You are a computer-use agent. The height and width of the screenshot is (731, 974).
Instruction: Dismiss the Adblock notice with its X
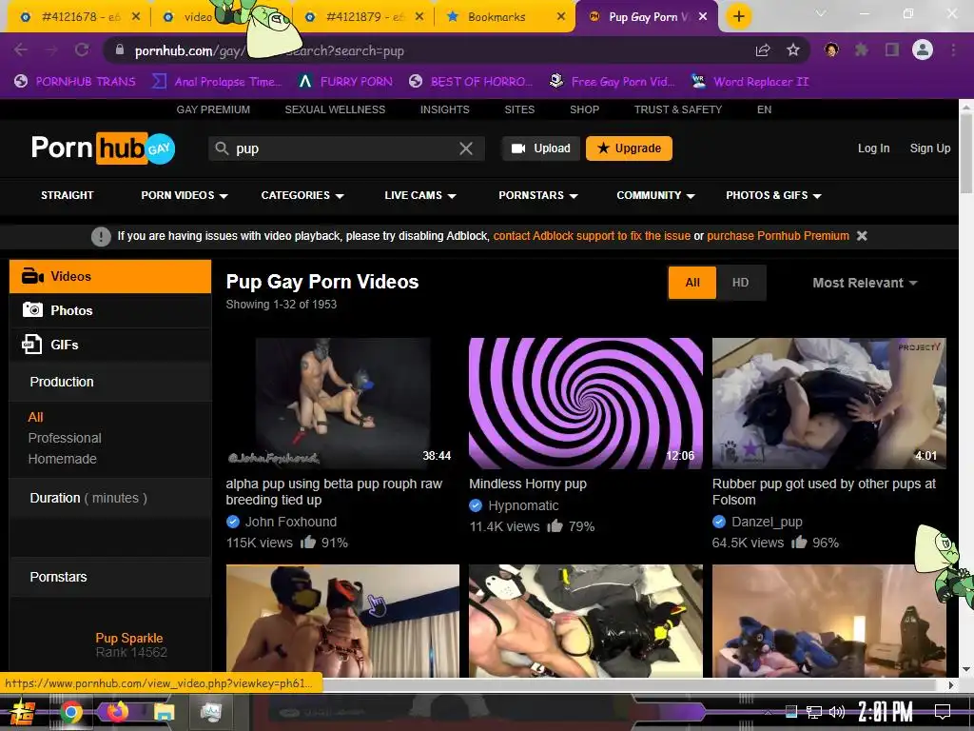coord(862,236)
